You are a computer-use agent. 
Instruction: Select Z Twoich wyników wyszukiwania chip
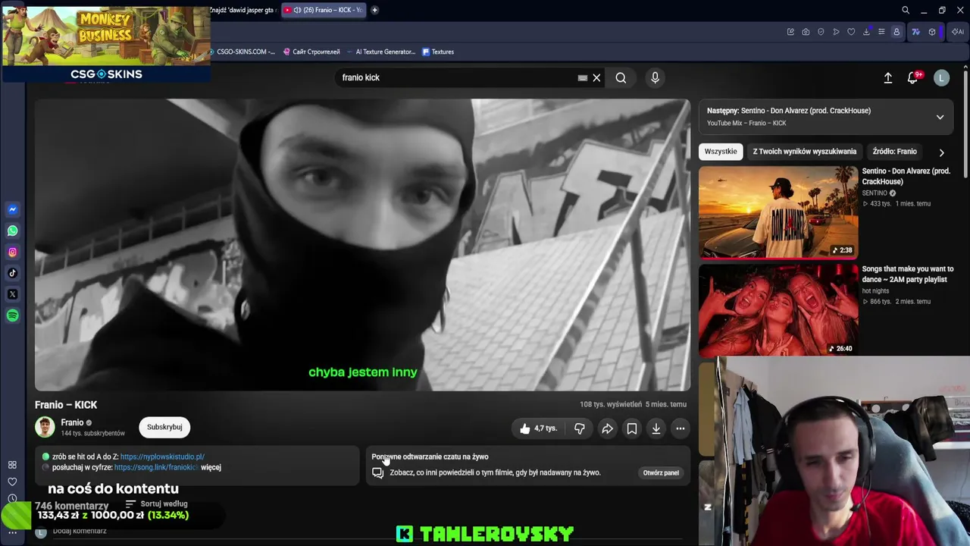pyautogui.click(x=805, y=152)
